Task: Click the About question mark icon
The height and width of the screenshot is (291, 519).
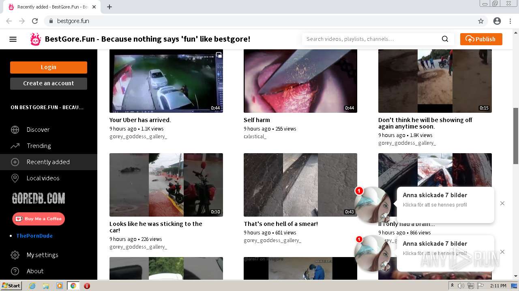Action: pyautogui.click(x=15, y=271)
